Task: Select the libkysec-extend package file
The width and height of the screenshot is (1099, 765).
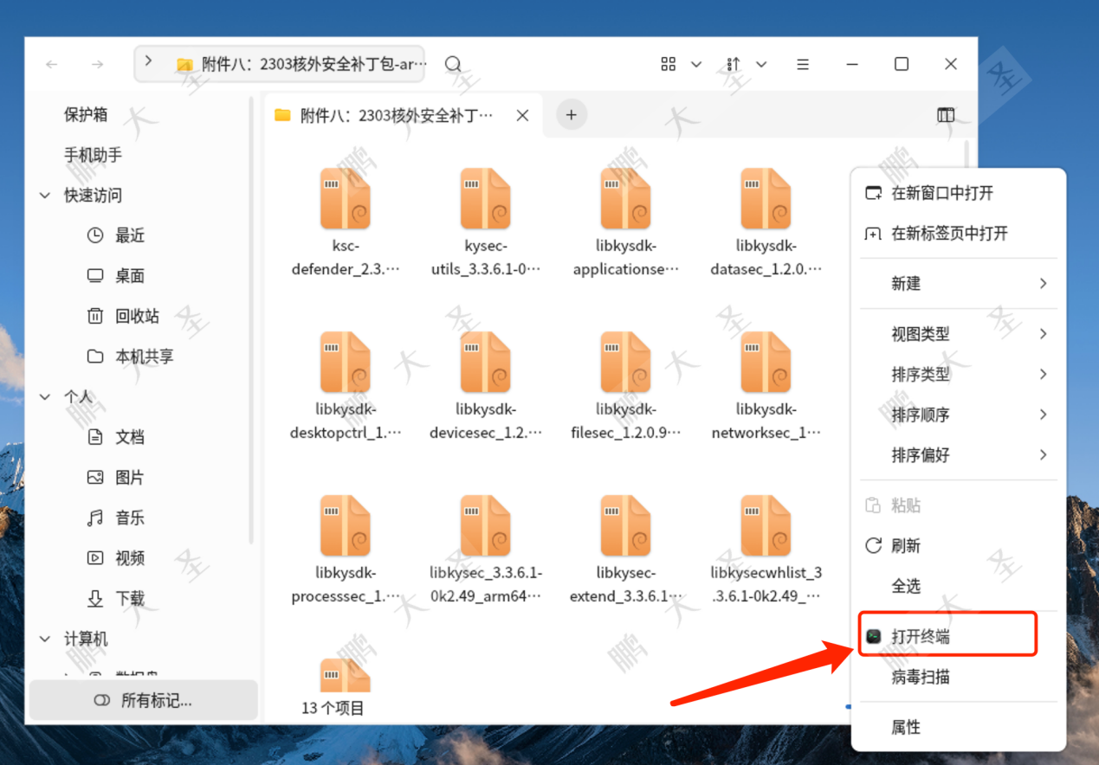Action: point(626,550)
